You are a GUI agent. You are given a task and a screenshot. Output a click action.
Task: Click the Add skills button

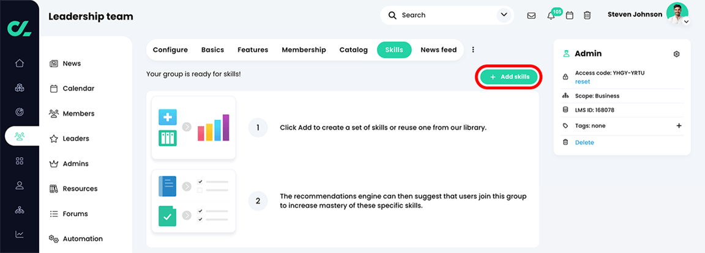click(509, 77)
